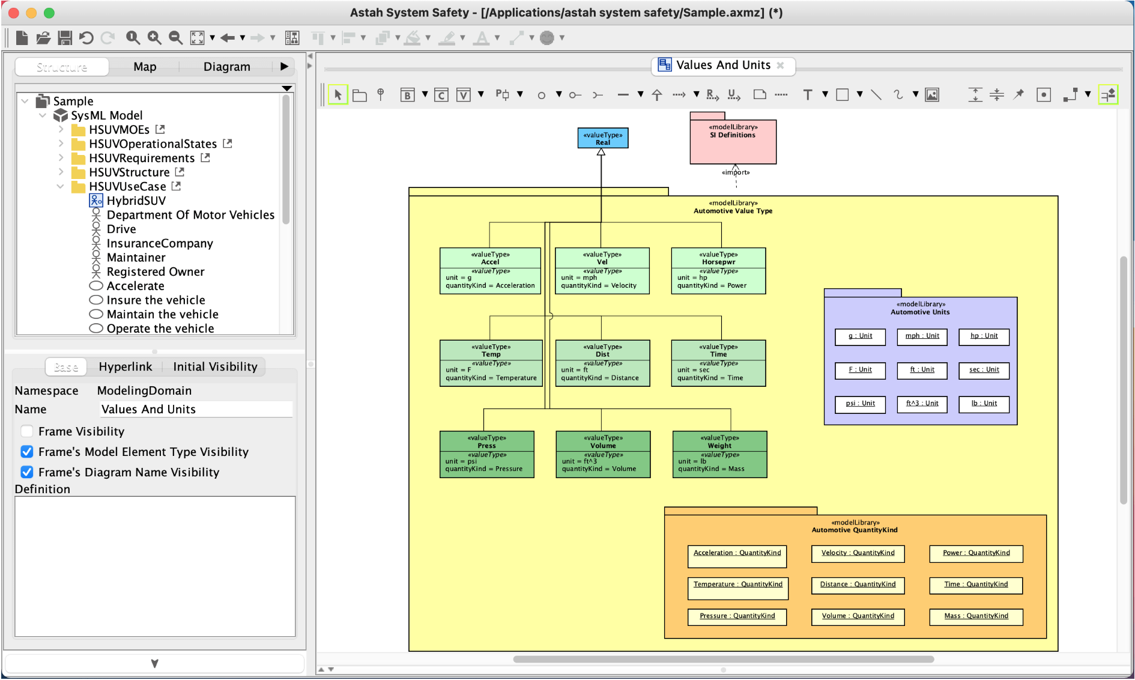The width and height of the screenshot is (1135, 680).
Task: Open the Fit-to-window dropdown arrow
Action: tap(212, 38)
